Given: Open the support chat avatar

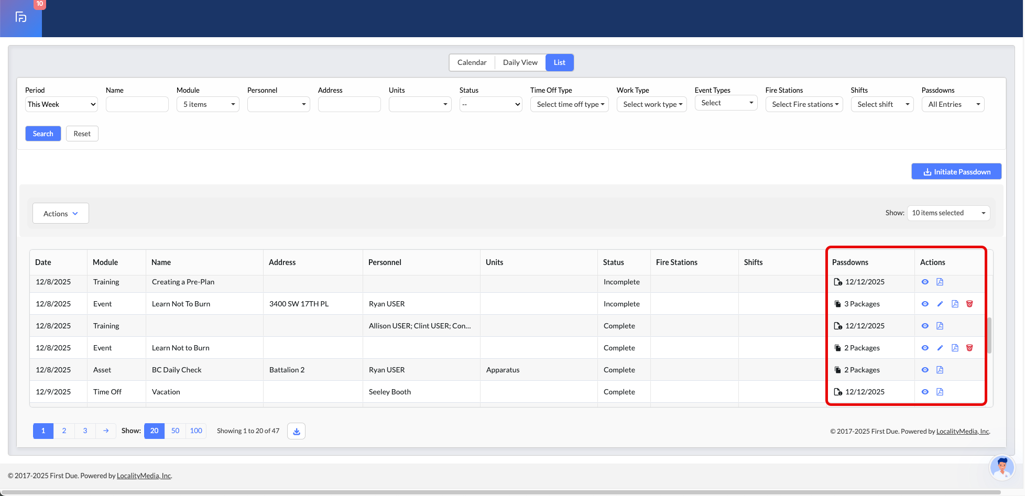Looking at the screenshot, I should click(x=1001, y=467).
